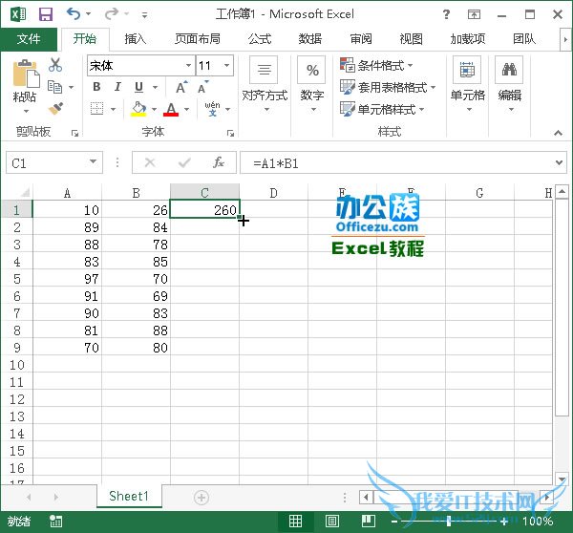Open the Name Box dropdown arrow
This screenshot has width=573, height=533.
[x=93, y=163]
